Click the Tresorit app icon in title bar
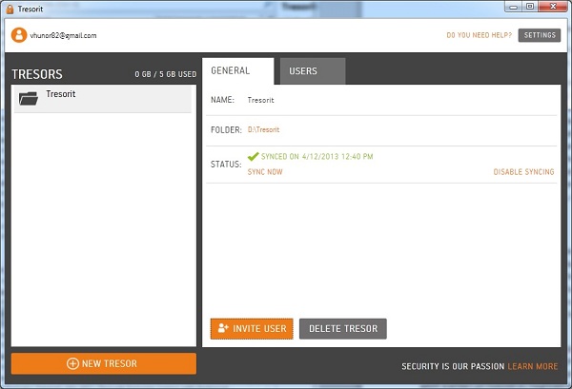Image resolution: width=572 pixels, height=389 pixels. tap(10, 7)
